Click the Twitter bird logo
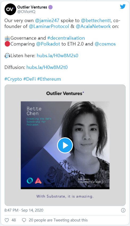 tap(123, 6)
